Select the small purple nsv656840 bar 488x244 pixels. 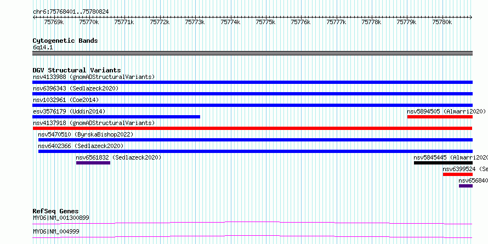(x=466, y=186)
